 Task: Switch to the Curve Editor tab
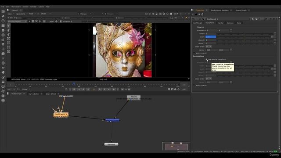[34, 93]
